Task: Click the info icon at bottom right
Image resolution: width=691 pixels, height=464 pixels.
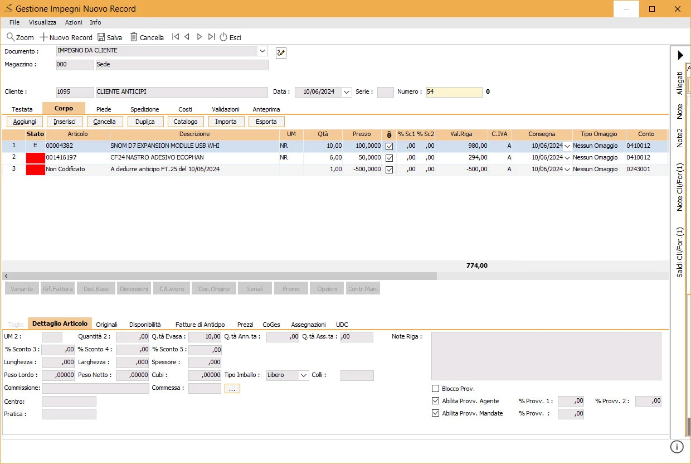Action: tap(677, 447)
